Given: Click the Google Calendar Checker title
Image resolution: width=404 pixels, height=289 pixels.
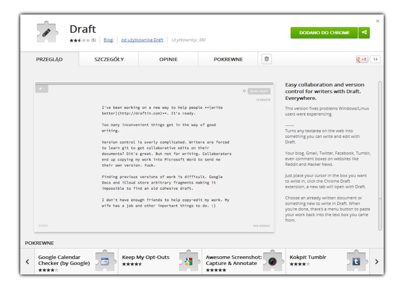Looking at the screenshot, I should click(x=64, y=260).
